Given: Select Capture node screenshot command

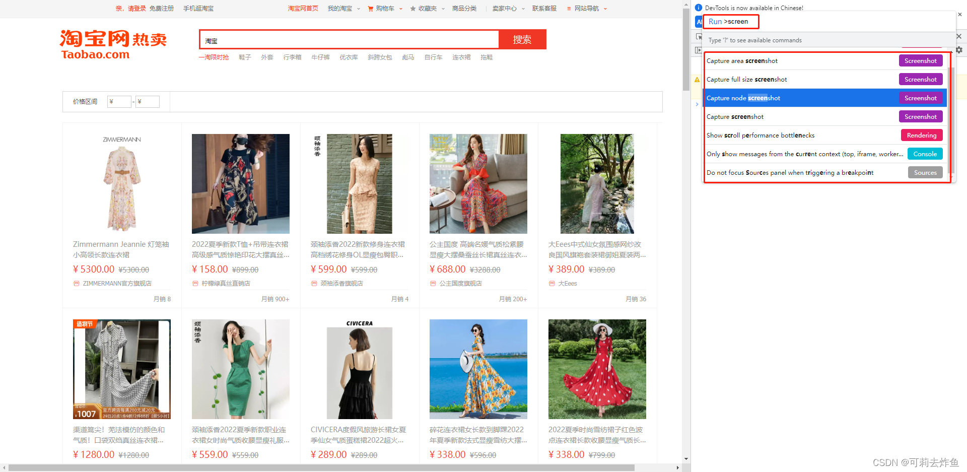Looking at the screenshot, I should pyautogui.click(x=825, y=98).
